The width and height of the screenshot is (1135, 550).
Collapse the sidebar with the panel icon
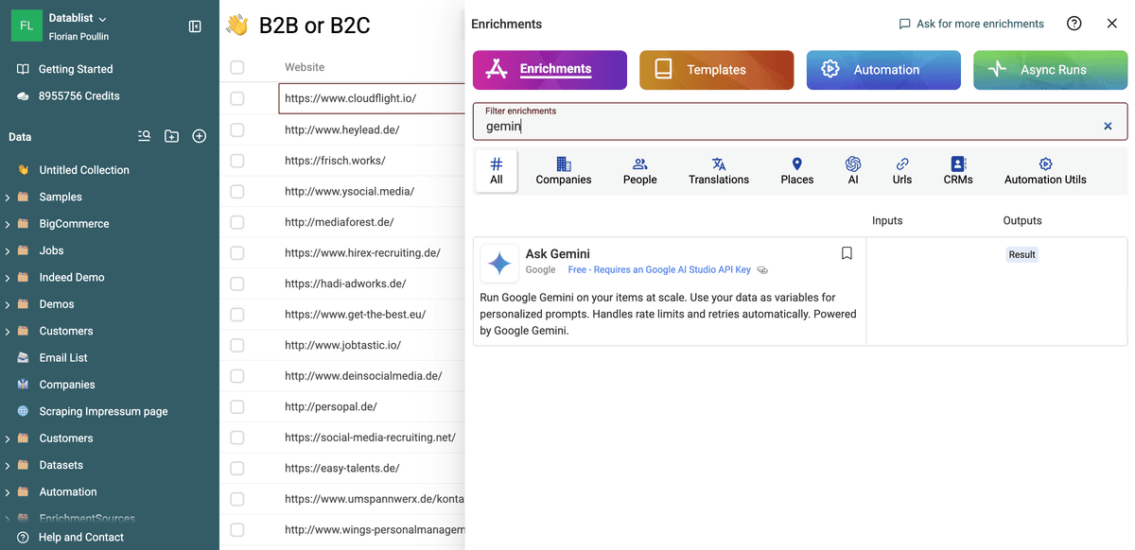pyautogui.click(x=195, y=26)
